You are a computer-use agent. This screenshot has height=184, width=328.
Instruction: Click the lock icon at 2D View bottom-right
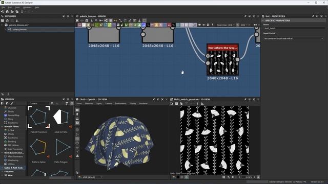pos(258,177)
